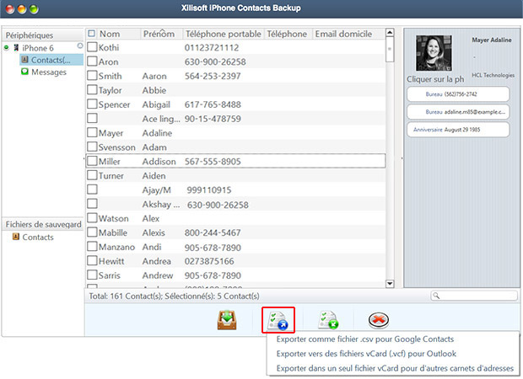Viewport: 523px width, 379px height.
Task: Click the eject icon next to iPhone 6
Action: click(80, 45)
